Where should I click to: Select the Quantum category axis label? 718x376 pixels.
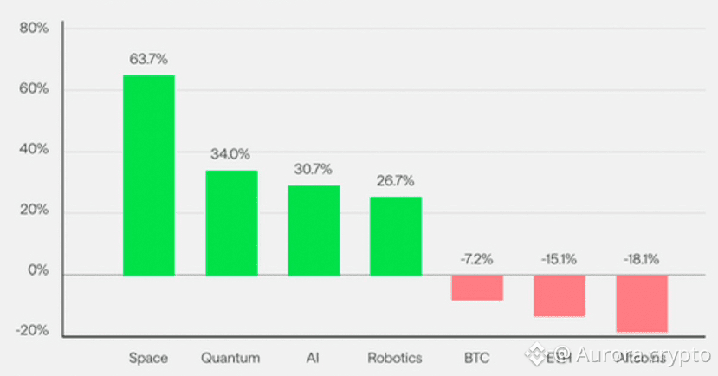tap(230, 357)
